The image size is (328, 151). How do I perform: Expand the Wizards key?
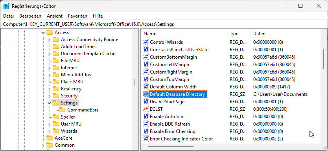[49, 131]
